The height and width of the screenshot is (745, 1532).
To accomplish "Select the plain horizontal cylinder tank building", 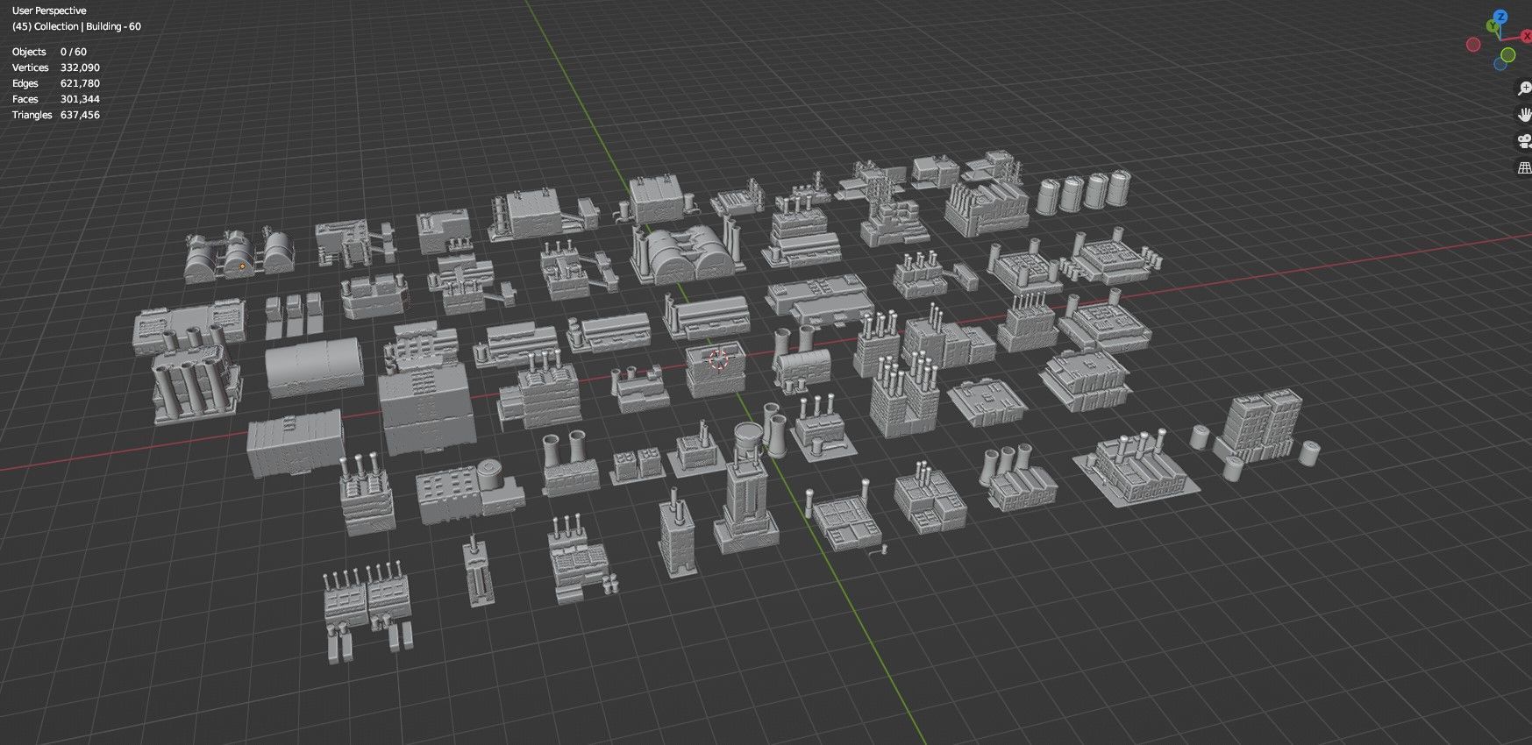I will [314, 367].
